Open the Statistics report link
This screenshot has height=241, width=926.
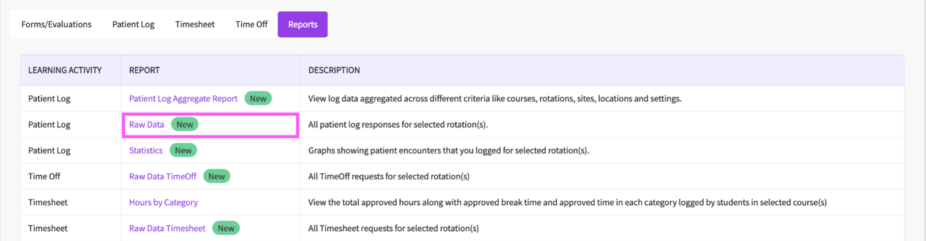[x=146, y=150]
